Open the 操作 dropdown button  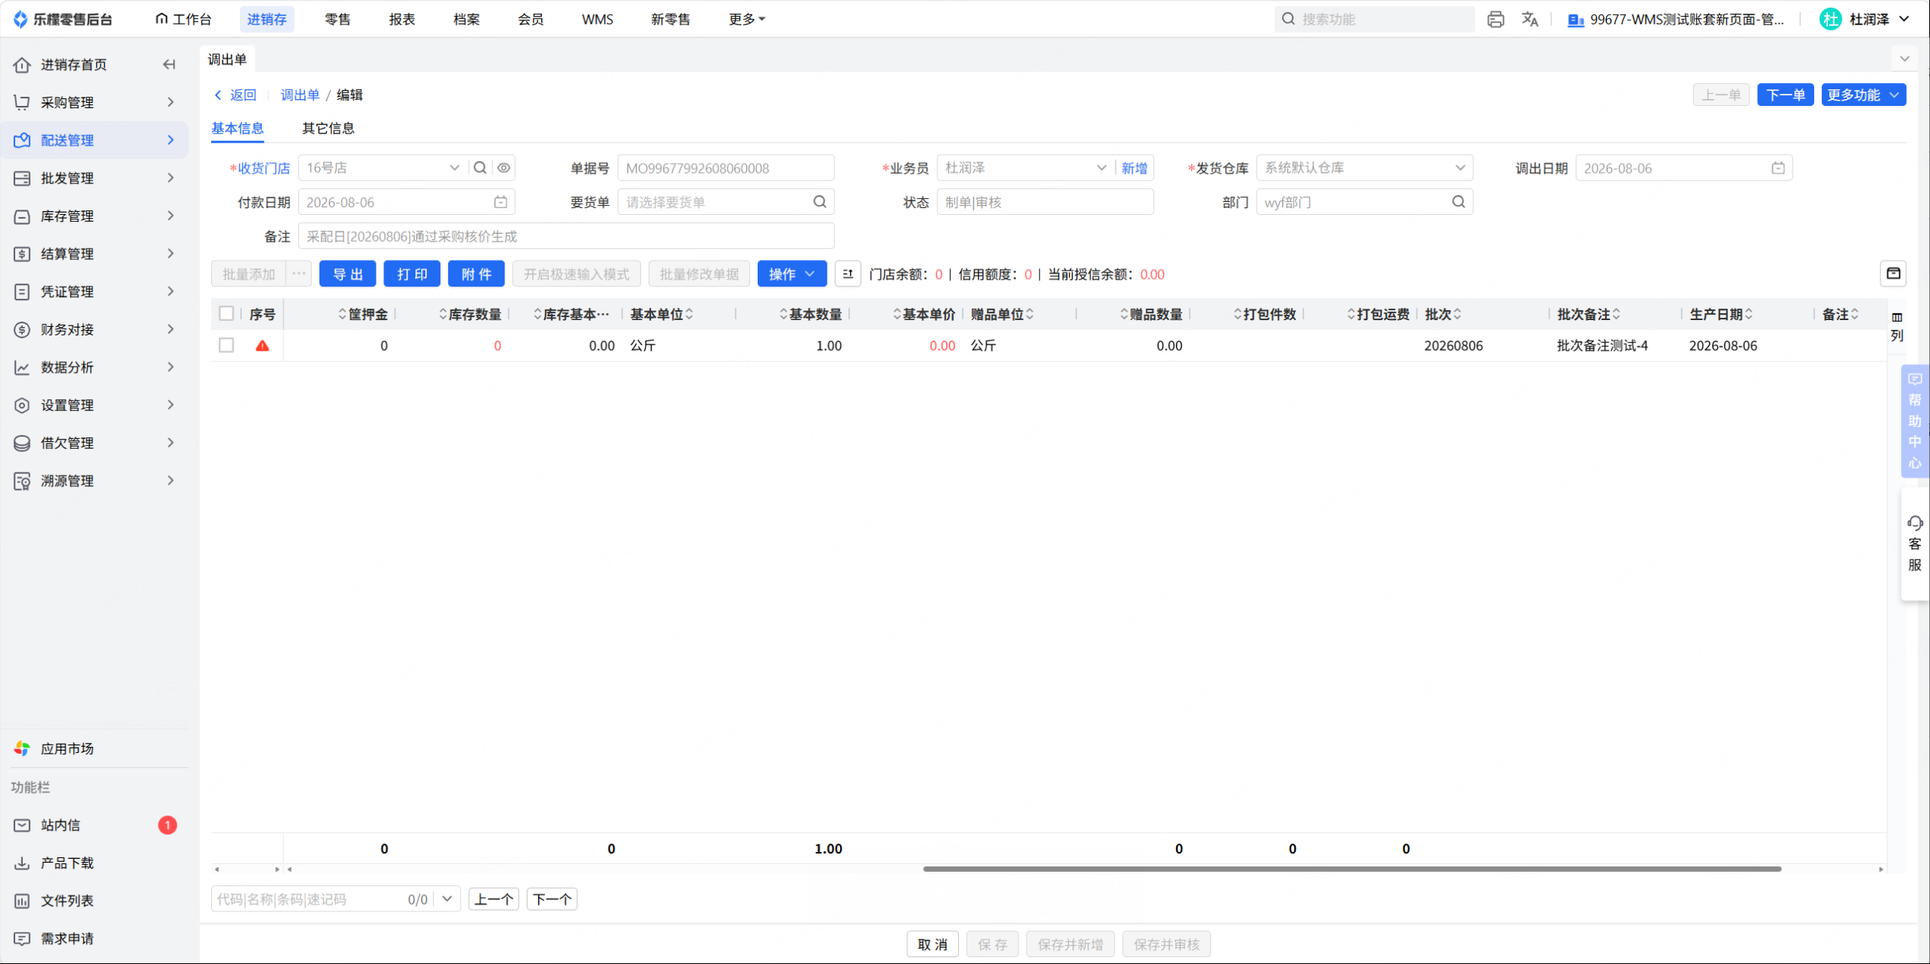click(792, 274)
